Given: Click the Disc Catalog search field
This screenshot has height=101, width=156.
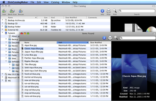Looking at the screenshot, I should [137, 11].
